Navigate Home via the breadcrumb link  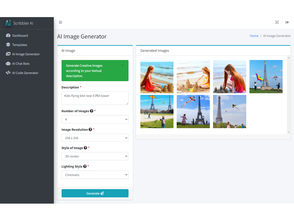click(x=254, y=36)
